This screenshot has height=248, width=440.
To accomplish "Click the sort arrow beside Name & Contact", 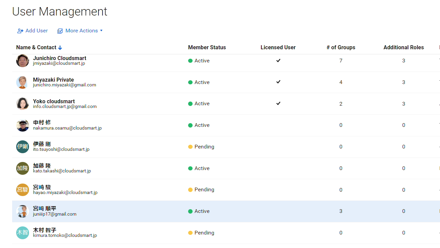I will point(60,48).
